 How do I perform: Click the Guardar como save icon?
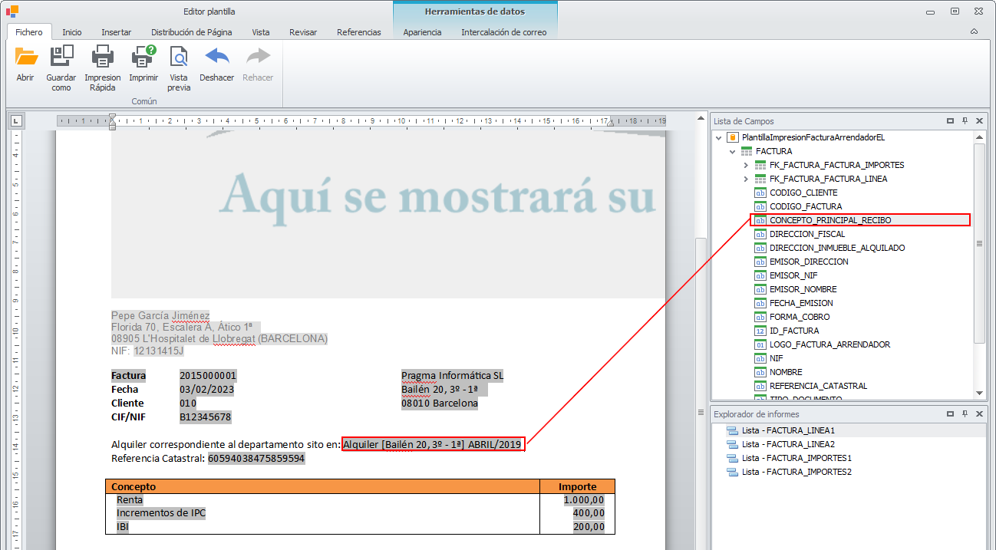61,57
